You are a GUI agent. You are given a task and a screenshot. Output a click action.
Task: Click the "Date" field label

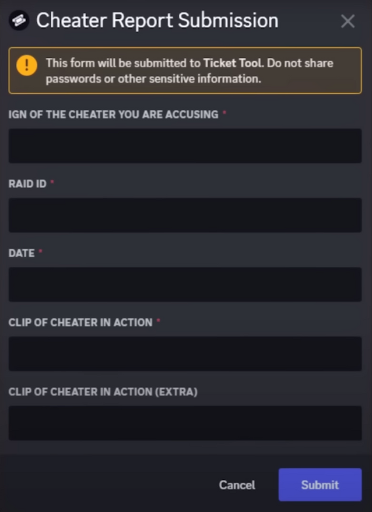[x=21, y=253]
